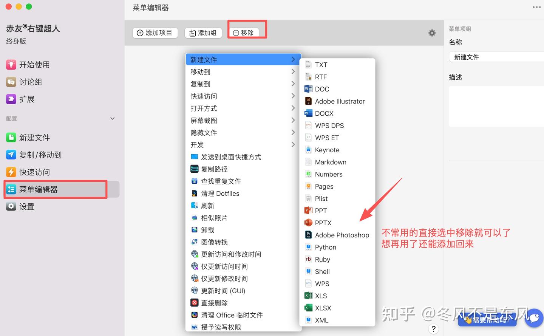Select the WPS DPS menu entry
The image size is (544, 336).
pyautogui.click(x=337, y=125)
